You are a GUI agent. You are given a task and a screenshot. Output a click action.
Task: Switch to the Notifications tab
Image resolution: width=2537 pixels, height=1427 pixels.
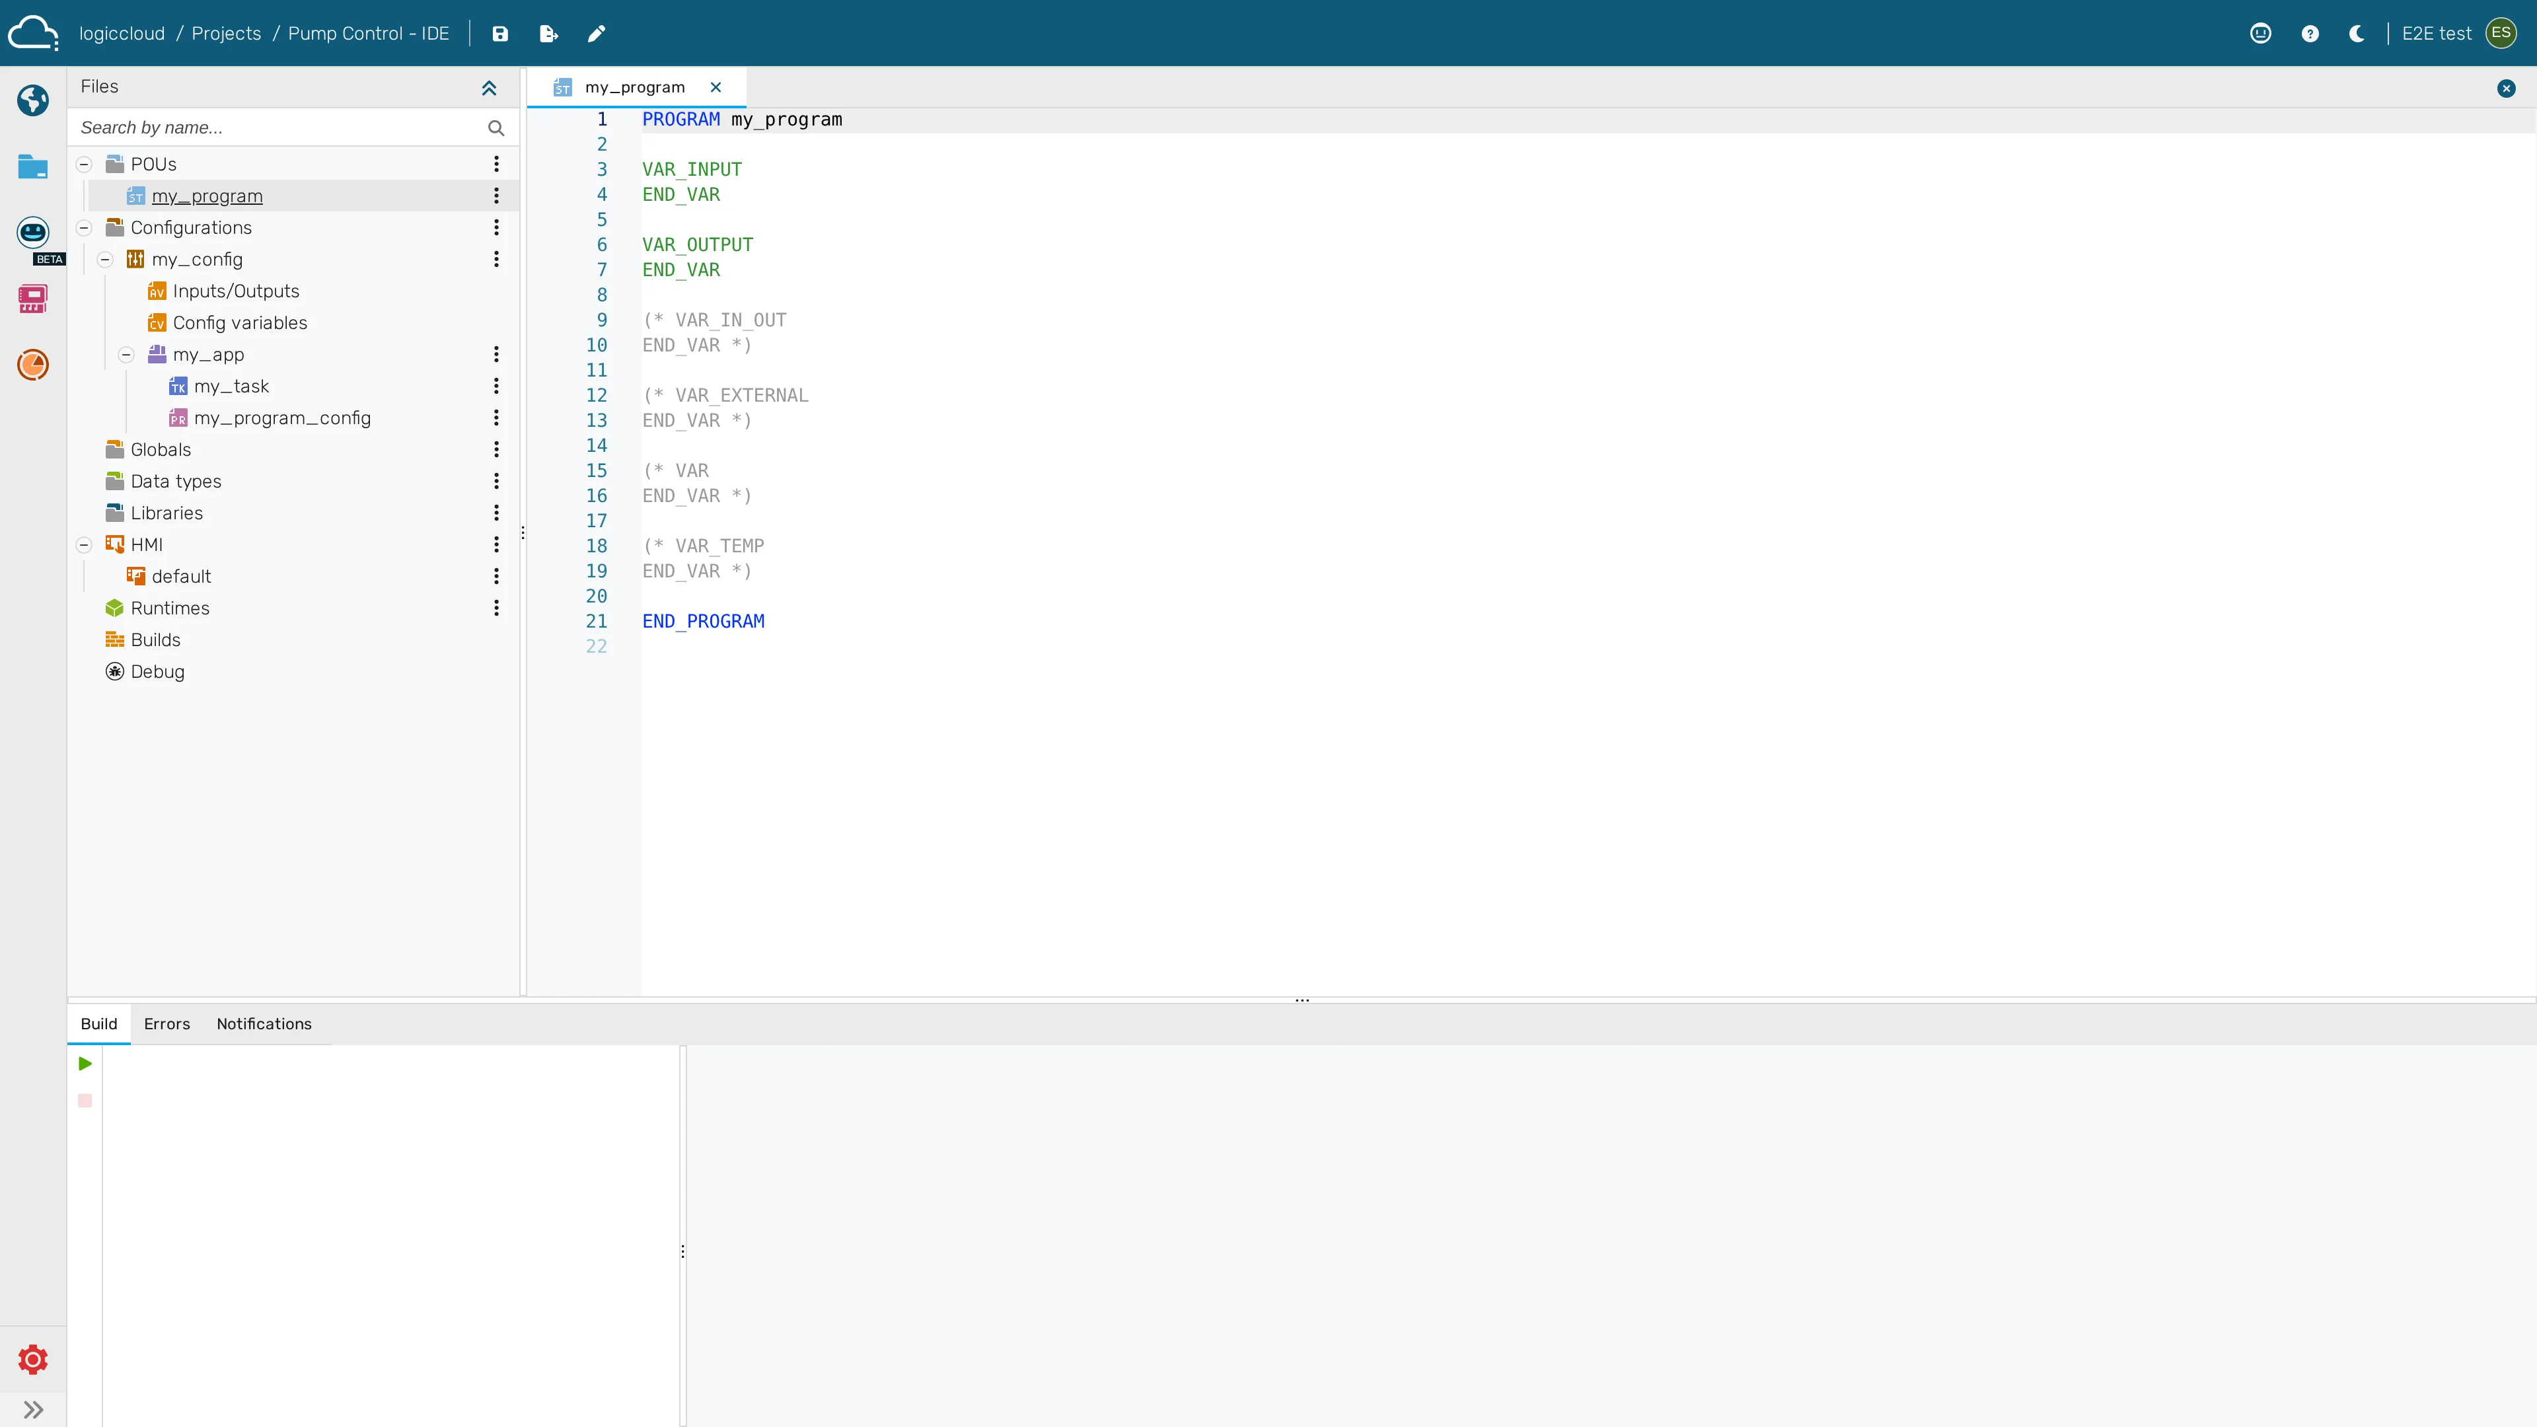pyautogui.click(x=264, y=1024)
